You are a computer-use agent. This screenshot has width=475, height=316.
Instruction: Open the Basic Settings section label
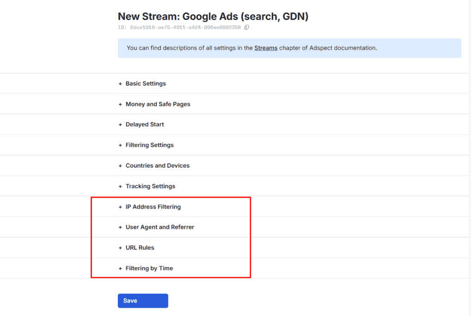(x=146, y=84)
